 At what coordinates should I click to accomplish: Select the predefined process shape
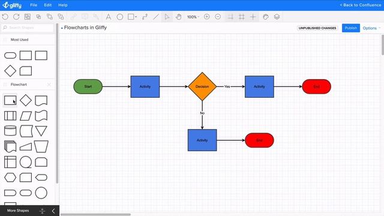pyautogui.click(x=10, y=116)
